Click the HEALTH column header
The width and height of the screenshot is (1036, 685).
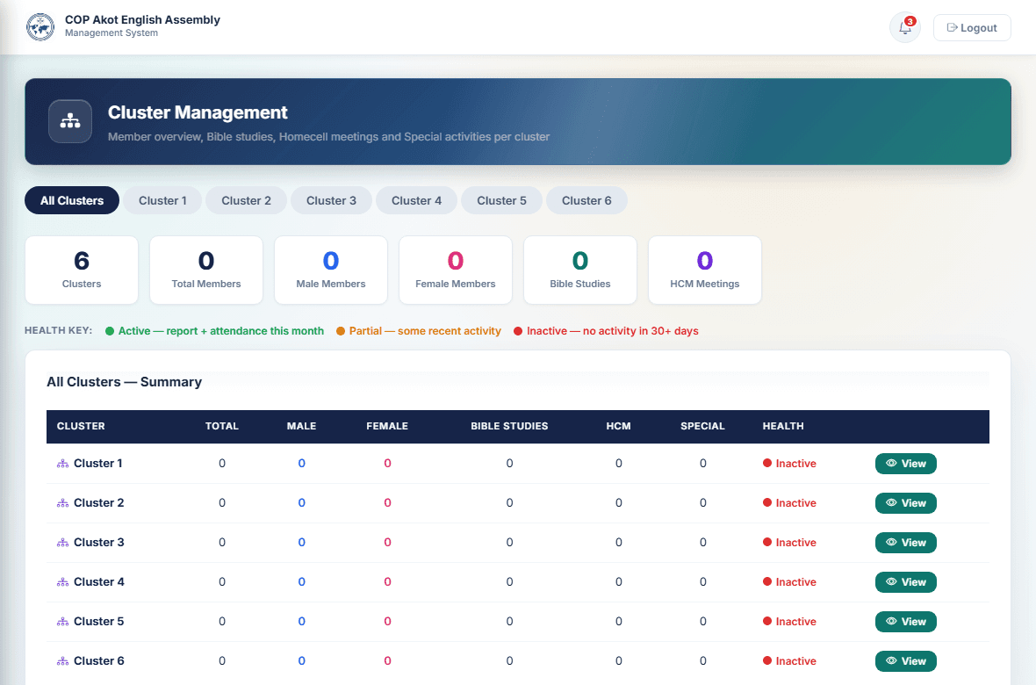(783, 427)
